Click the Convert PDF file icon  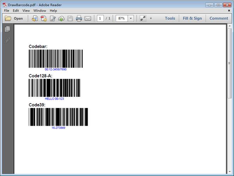click(x=44, y=18)
